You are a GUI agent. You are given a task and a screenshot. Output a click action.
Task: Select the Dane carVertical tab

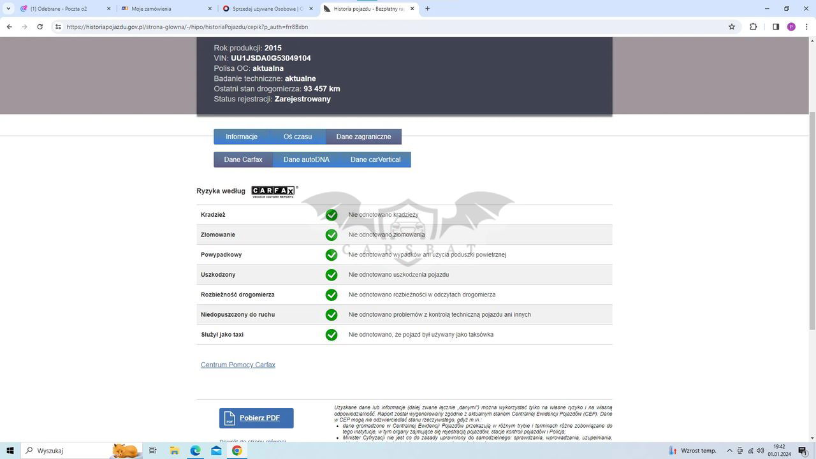point(375,159)
